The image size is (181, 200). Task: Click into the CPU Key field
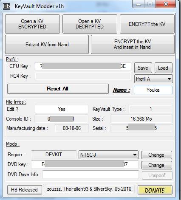(x=83, y=66)
